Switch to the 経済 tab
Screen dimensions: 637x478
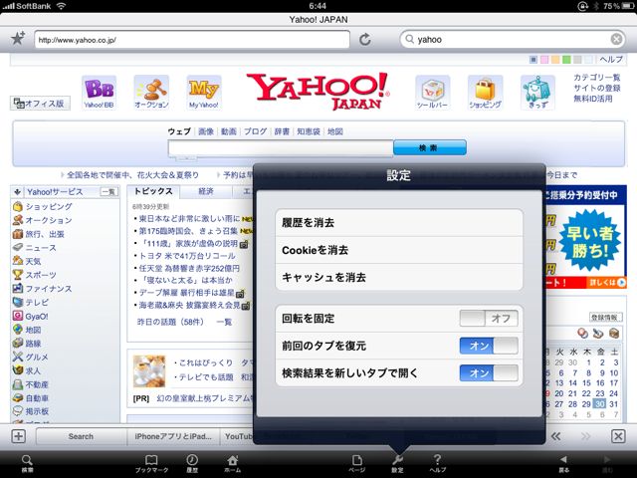[x=206, y=191]
